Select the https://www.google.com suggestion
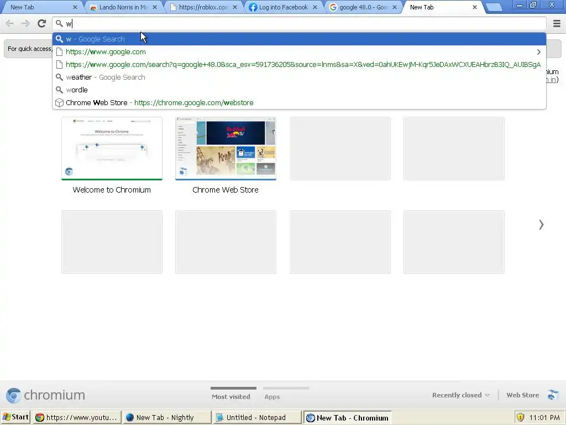 299,51
